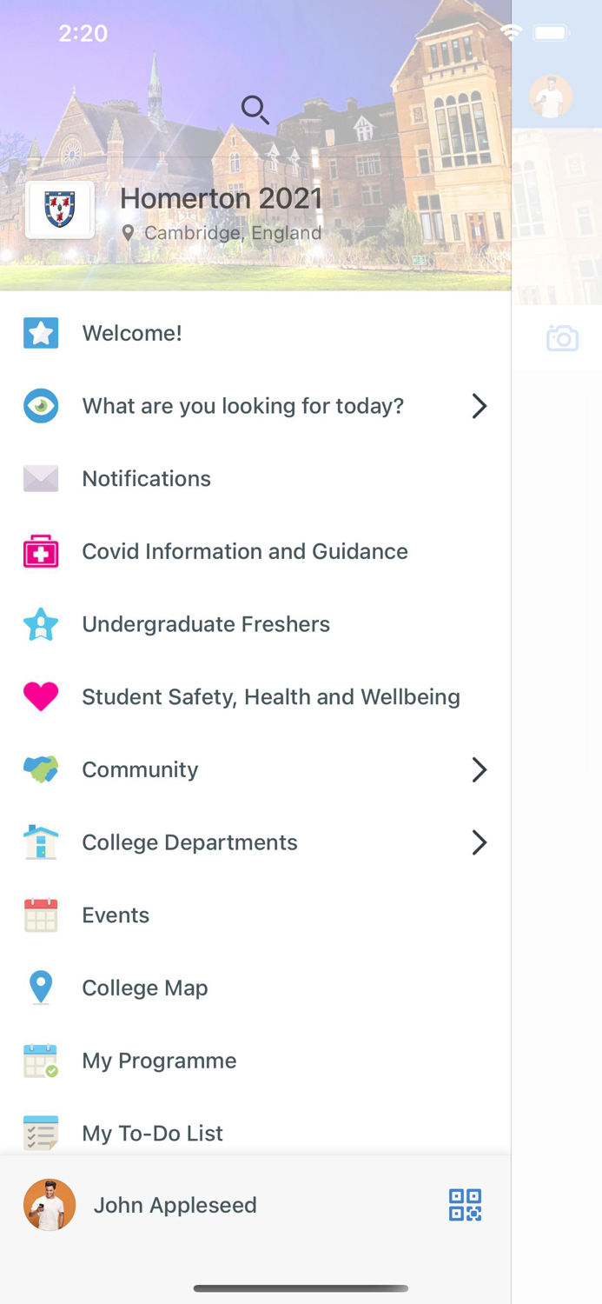
Task: Tap the profile avatar in top right
Action: 551,96
